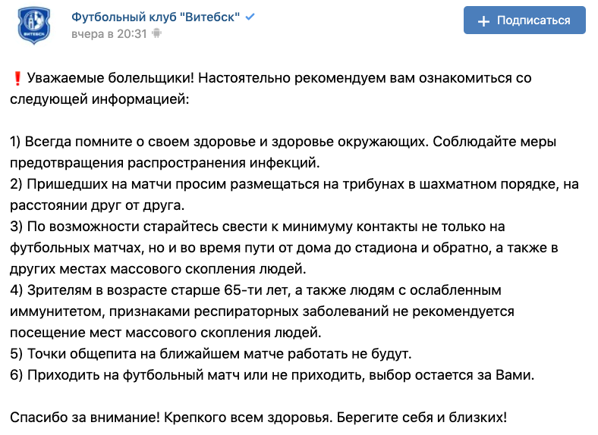Click the closing line Спасибо за внимание
The width and height of the screenshot is (598, 435).
[x=259, y=418]
